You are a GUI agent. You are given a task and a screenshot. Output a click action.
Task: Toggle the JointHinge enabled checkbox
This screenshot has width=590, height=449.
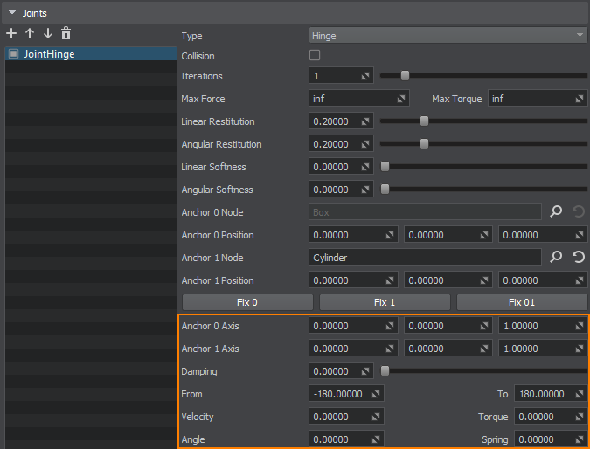pyautogui.click(x=13, y=54)
